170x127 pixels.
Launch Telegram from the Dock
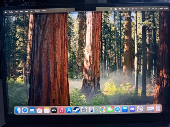click(x=117, y=109)
